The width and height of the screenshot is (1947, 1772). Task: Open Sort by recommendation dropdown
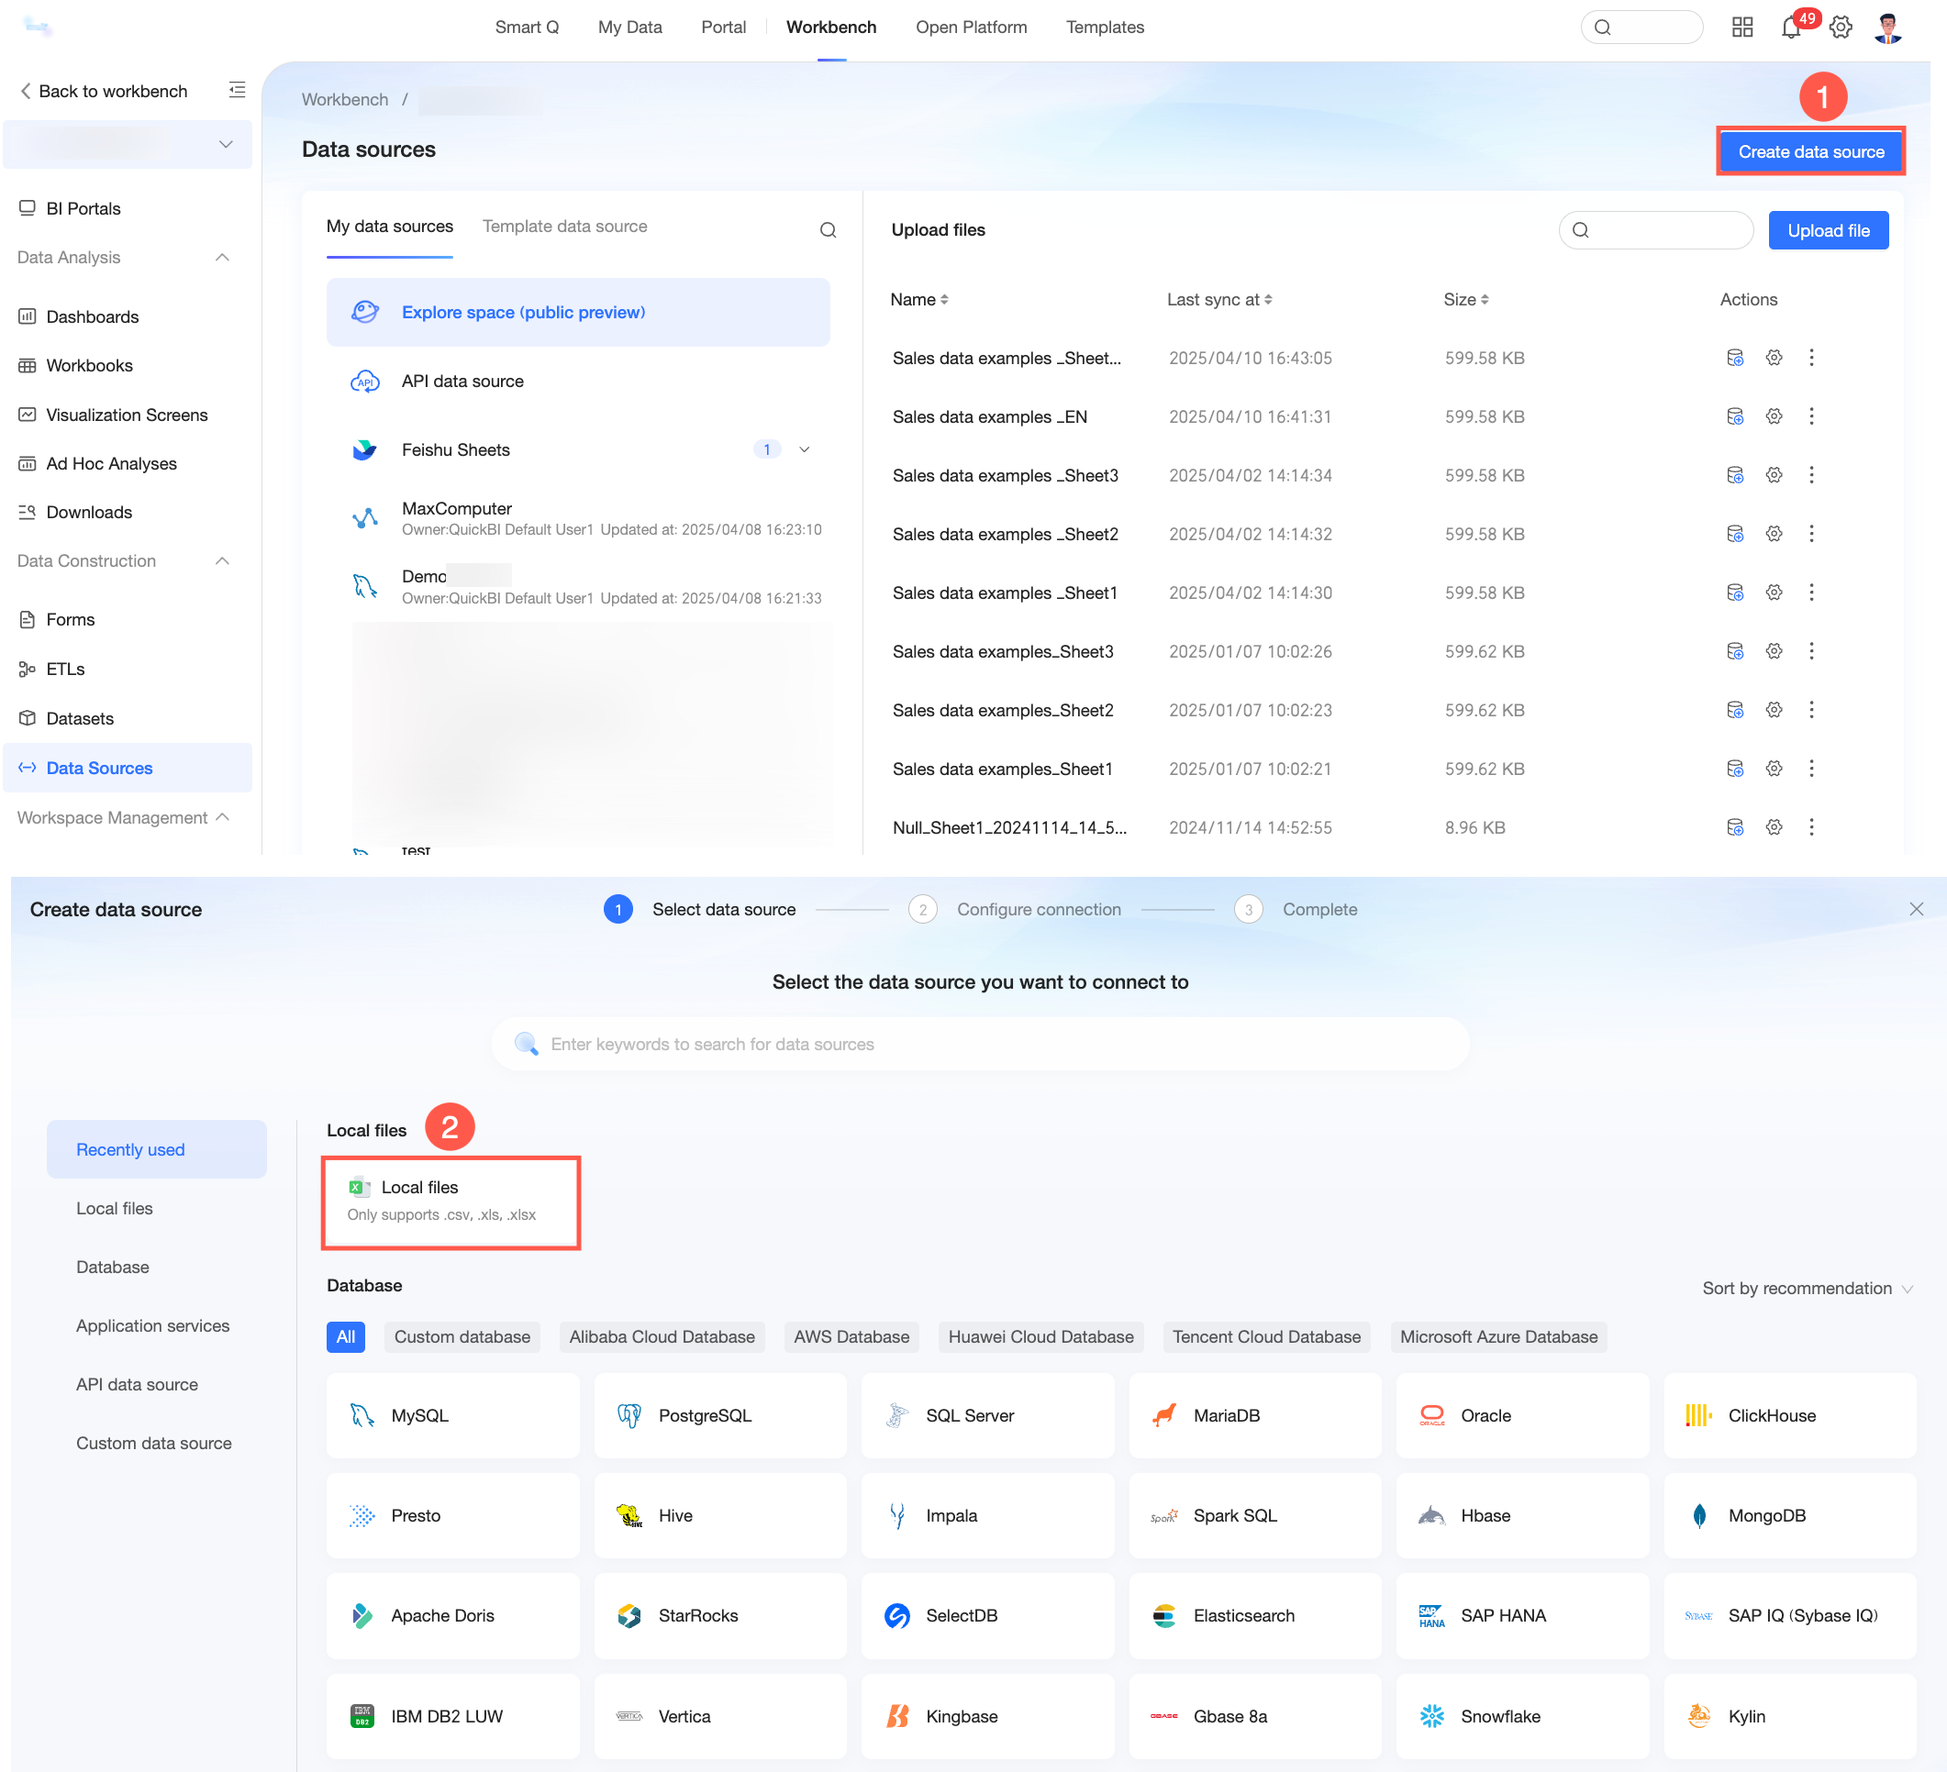(1807, 1289)
